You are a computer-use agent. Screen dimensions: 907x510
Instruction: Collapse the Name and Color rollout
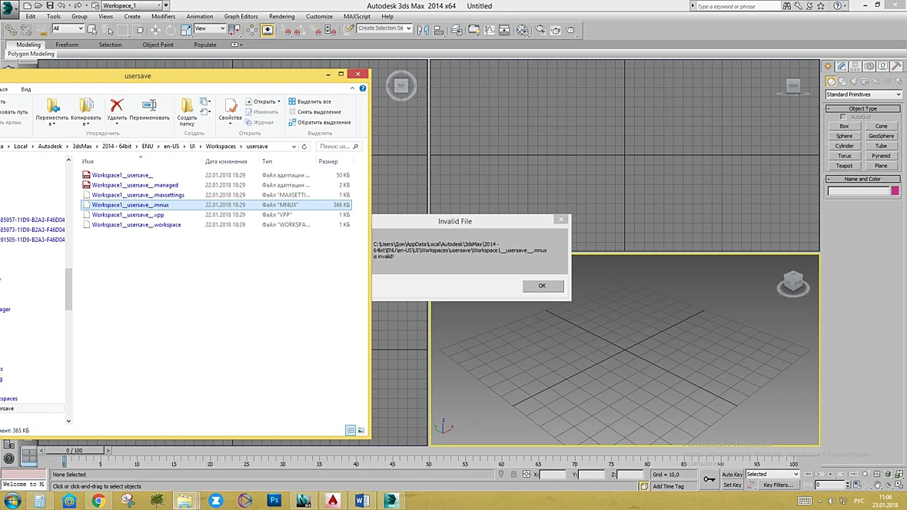863,179
